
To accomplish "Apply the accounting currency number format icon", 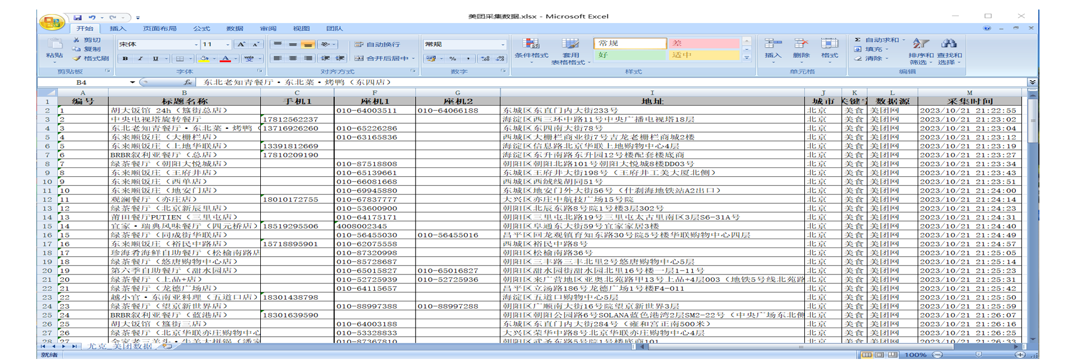I will (431, 58).
